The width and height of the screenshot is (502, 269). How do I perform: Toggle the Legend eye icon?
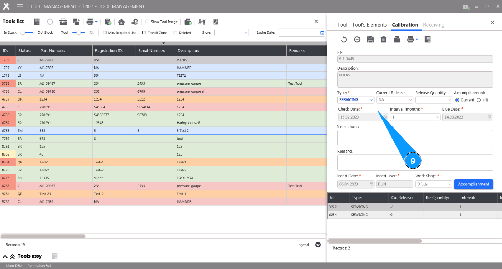(x=318, y=245)
